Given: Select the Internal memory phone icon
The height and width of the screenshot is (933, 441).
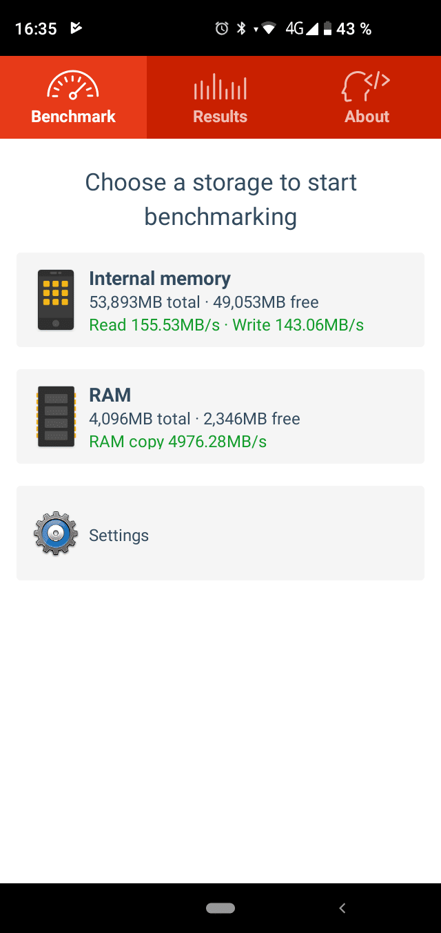Looking at the screenshot, I should (56, 299).
